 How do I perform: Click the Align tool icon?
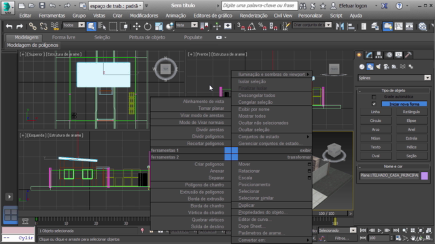[351, 26]
